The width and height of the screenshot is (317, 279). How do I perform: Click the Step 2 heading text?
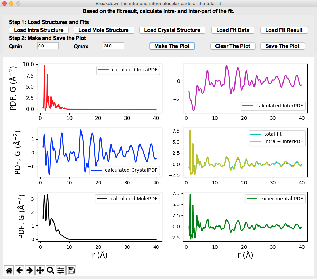47,38
